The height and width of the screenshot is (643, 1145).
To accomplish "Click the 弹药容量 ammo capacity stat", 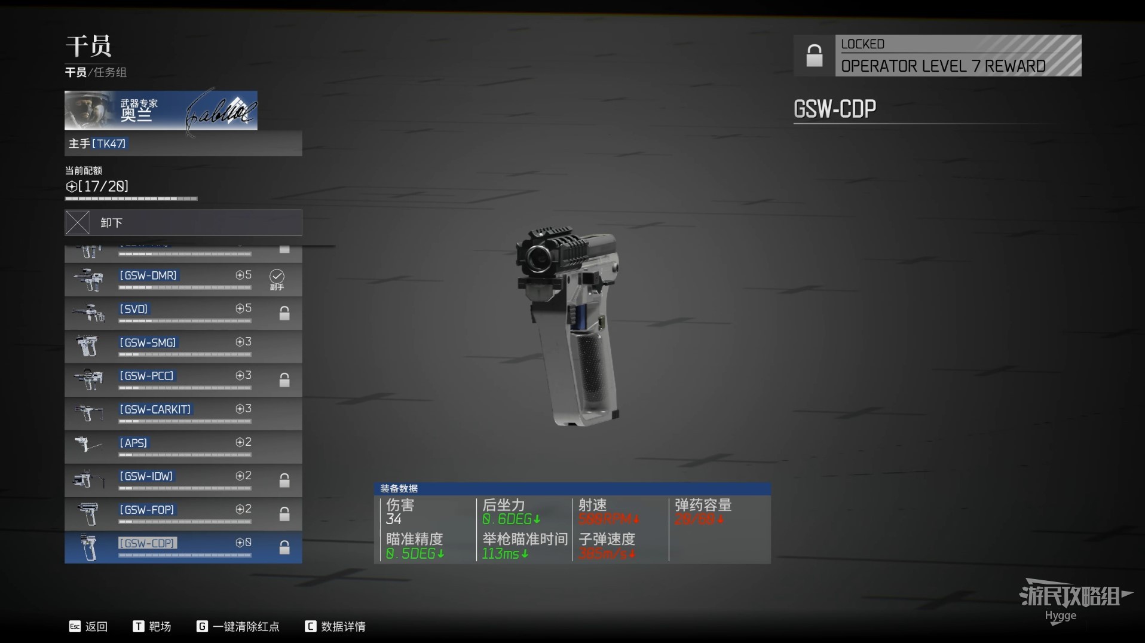I will click(x=703, y=512).
